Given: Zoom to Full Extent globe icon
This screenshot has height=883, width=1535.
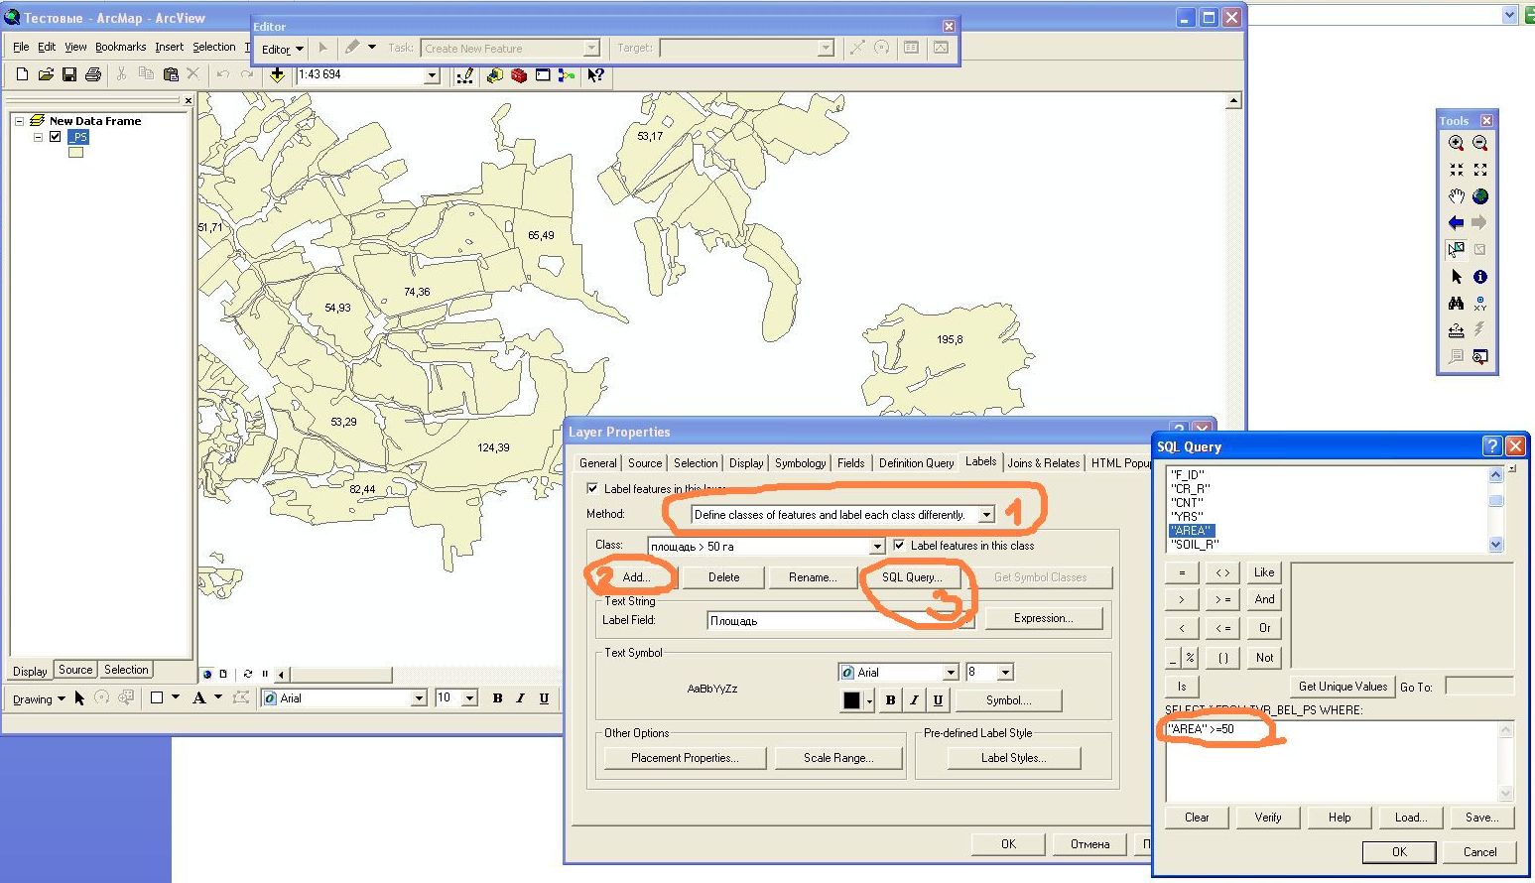Looking at the screenshot, I should (x=1480, y=196).
